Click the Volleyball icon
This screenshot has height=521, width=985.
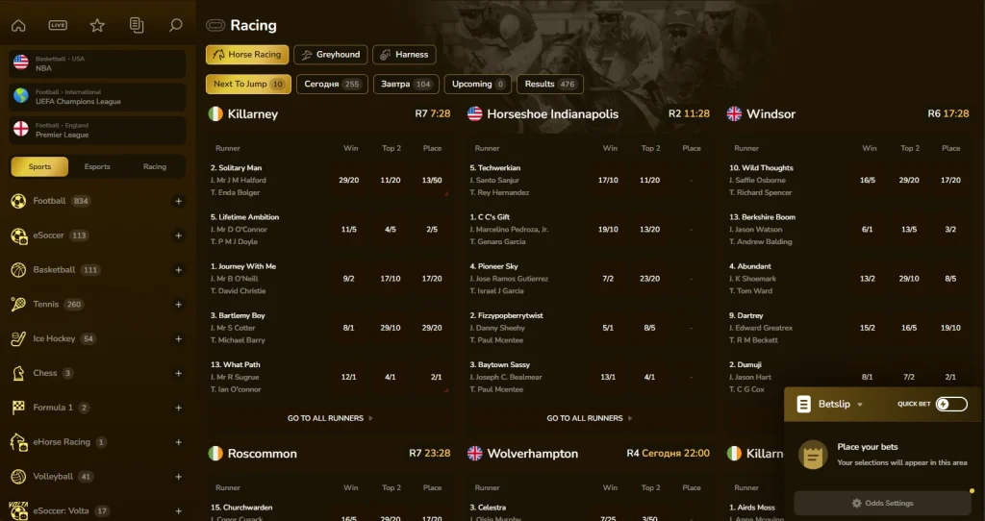(x=19, y=477)
